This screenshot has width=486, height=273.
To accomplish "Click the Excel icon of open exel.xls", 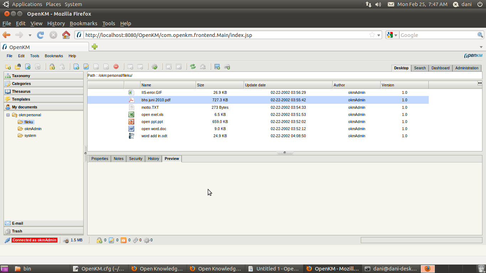I will coord(131,114).
